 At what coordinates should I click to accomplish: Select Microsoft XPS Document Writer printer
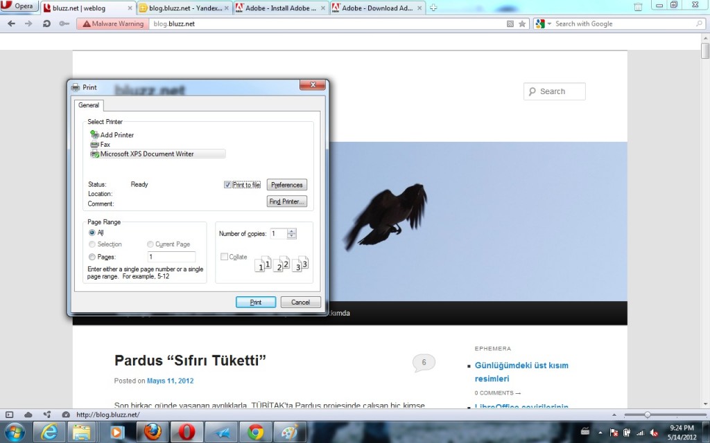(x=157, y=154)
